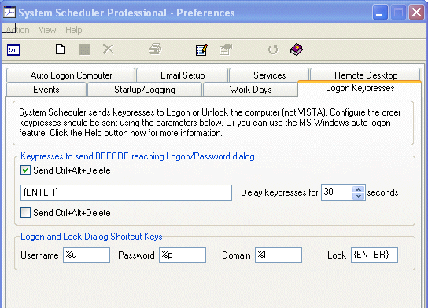
Task: Switch to the Startup/Logging tab
Action: 145,89
